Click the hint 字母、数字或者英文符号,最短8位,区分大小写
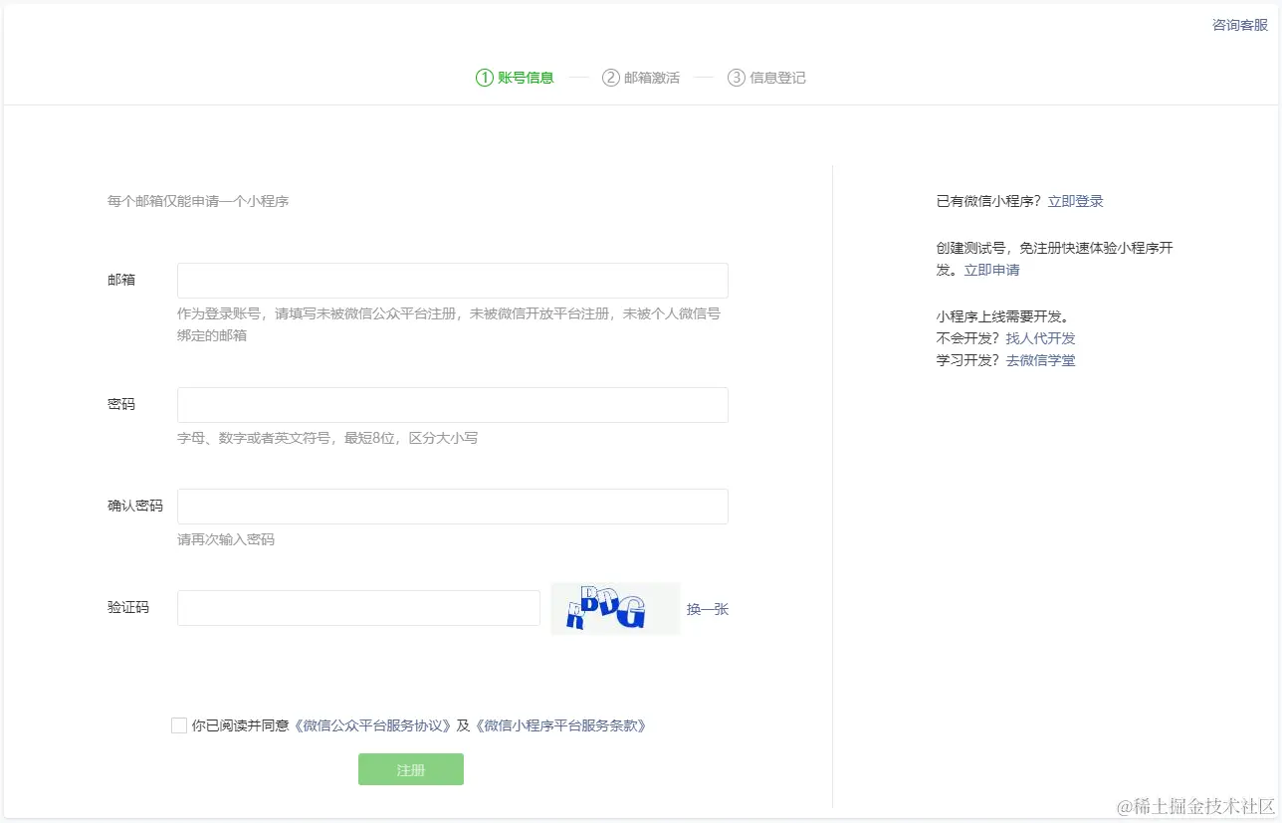The image size is (1282, 823). click(x=327, y=438)
